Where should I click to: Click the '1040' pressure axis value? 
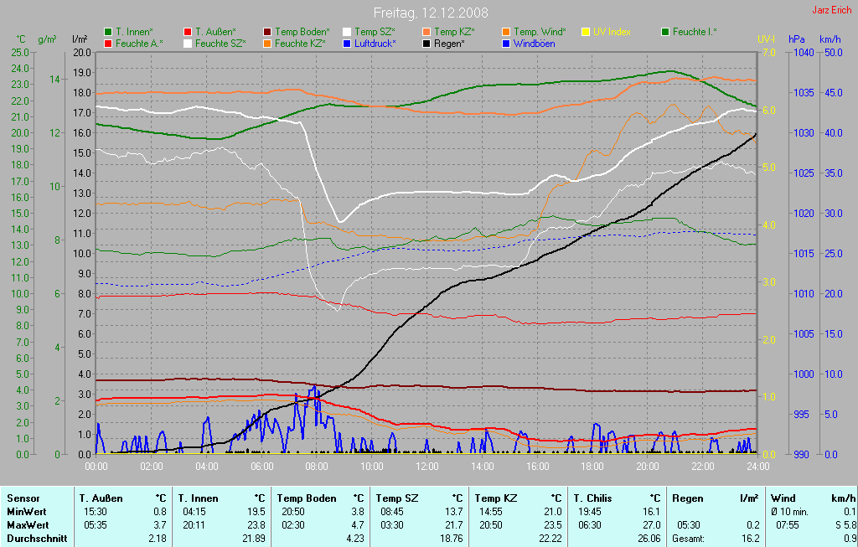pos(804,53)
